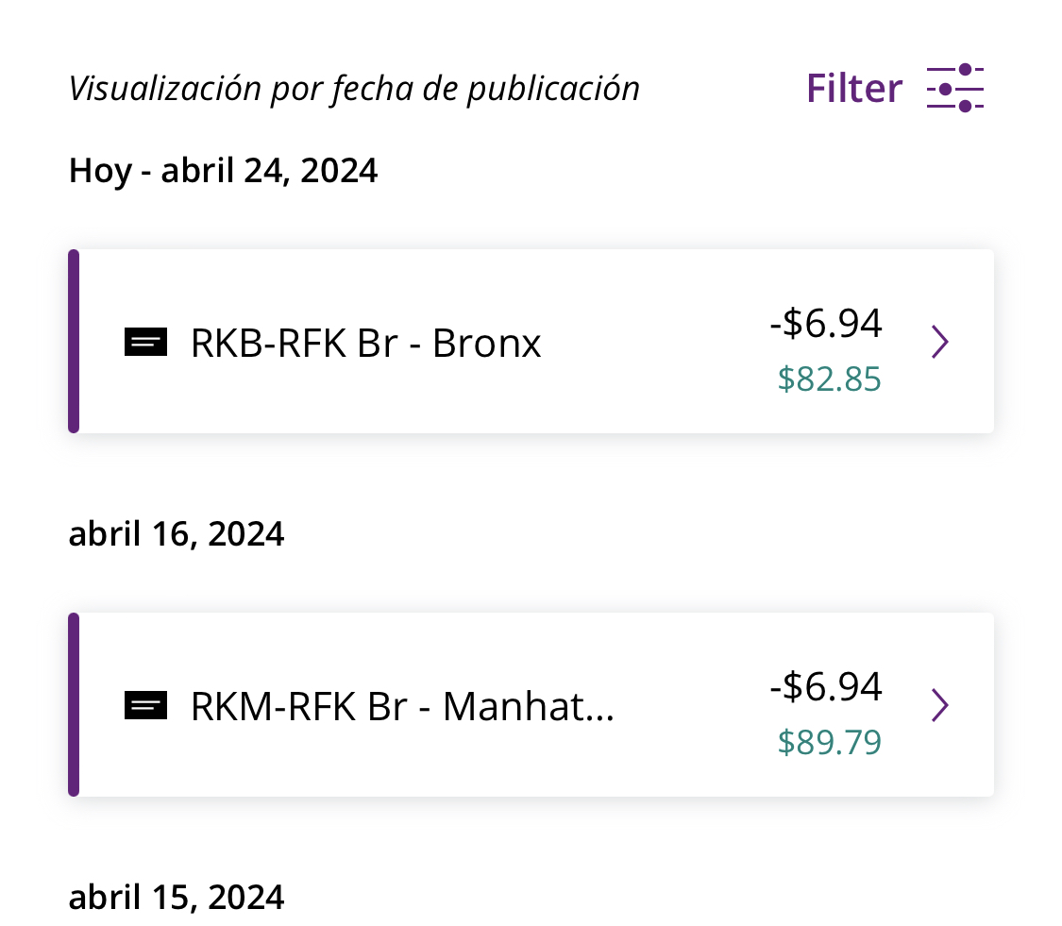
Task: Click the Visualización por fecha de publicación label
Action: [354, 89]
